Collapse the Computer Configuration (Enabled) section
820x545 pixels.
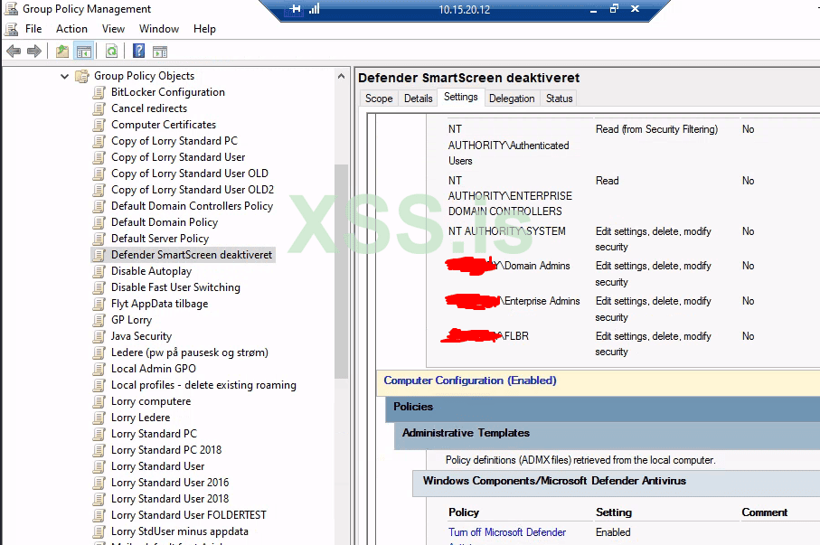point(469,381)
